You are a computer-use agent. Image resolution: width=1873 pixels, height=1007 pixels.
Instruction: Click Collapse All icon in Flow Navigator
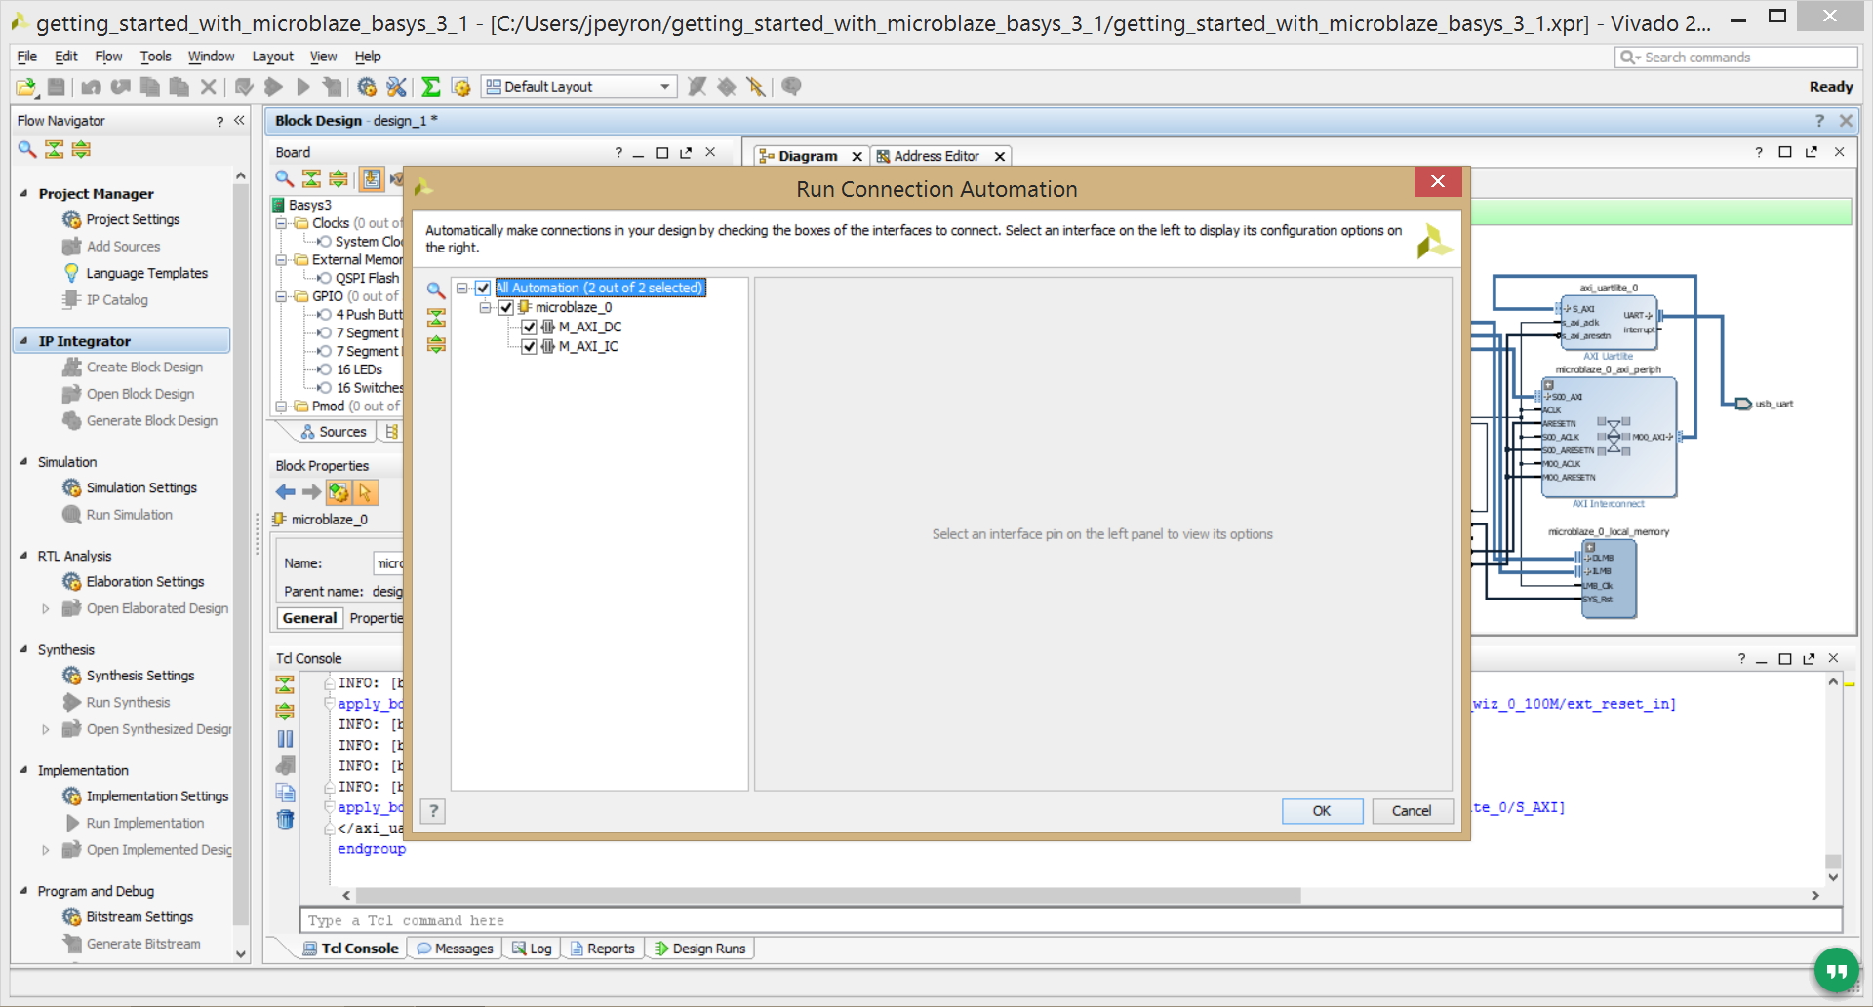click(55, 149)
